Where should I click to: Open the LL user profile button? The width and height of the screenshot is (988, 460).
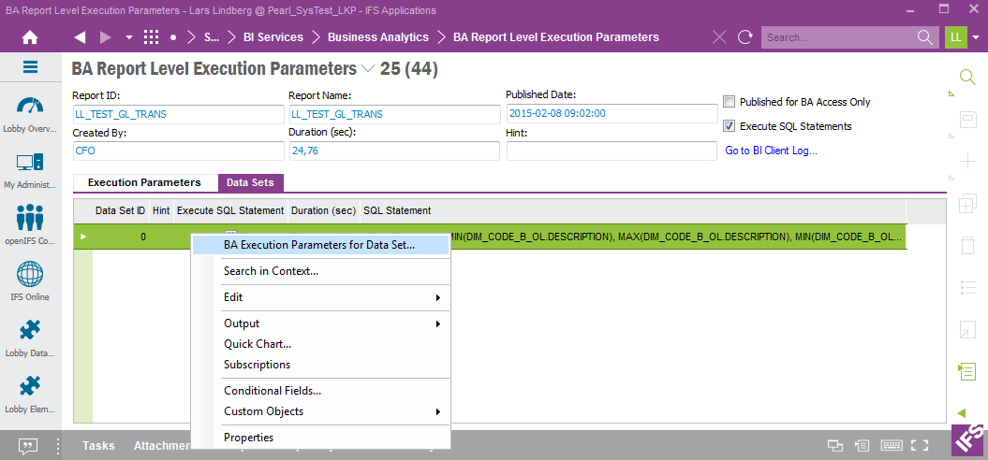click(x=956, y=37)
